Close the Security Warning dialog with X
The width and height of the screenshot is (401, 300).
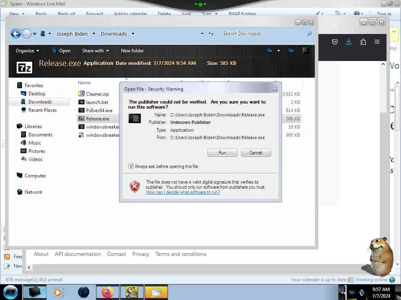pyautogui.click(x=275, y=89)
